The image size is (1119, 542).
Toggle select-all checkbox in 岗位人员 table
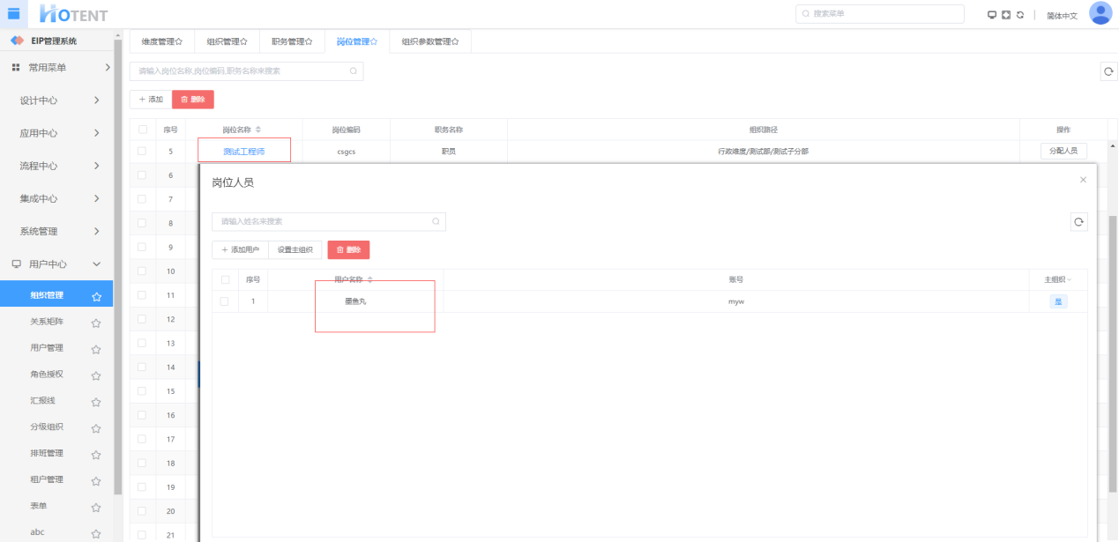click(225, 279)
